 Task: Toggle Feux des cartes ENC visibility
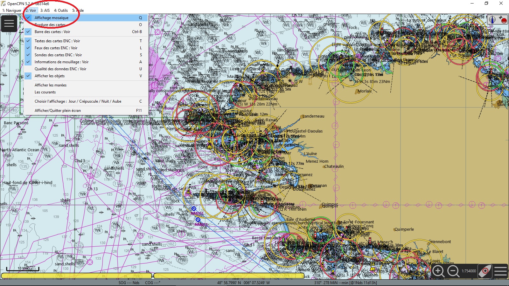click(x=56, y=48)
